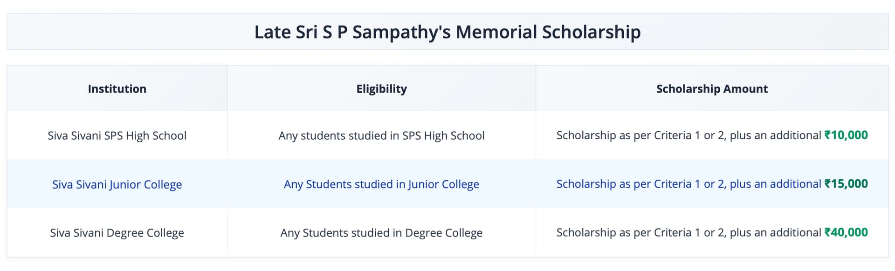This screenshot has width=895, height=271.
Task: Click the Siva Sivani SPS High School cell
Action: point(117,135)
